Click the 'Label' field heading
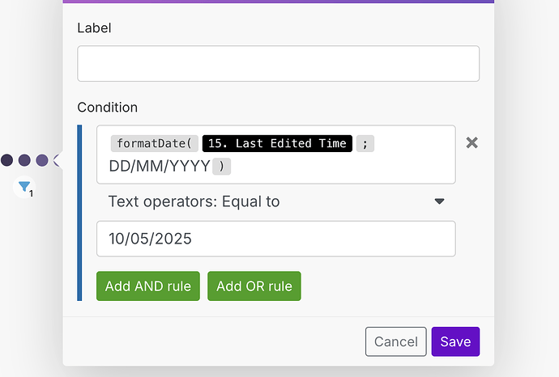559x377 pixels. point(94,28)
